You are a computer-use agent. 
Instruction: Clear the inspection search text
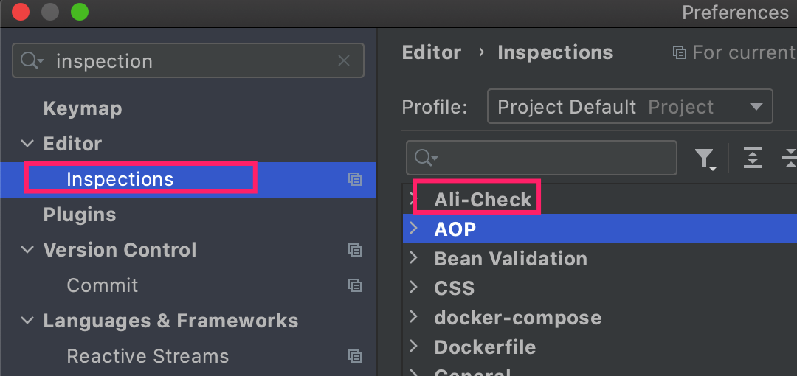(344, 61)
